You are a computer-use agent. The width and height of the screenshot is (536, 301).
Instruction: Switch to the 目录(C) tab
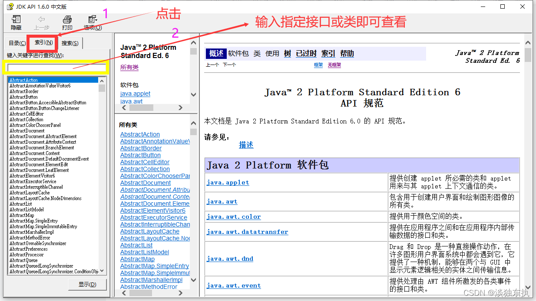17,43
